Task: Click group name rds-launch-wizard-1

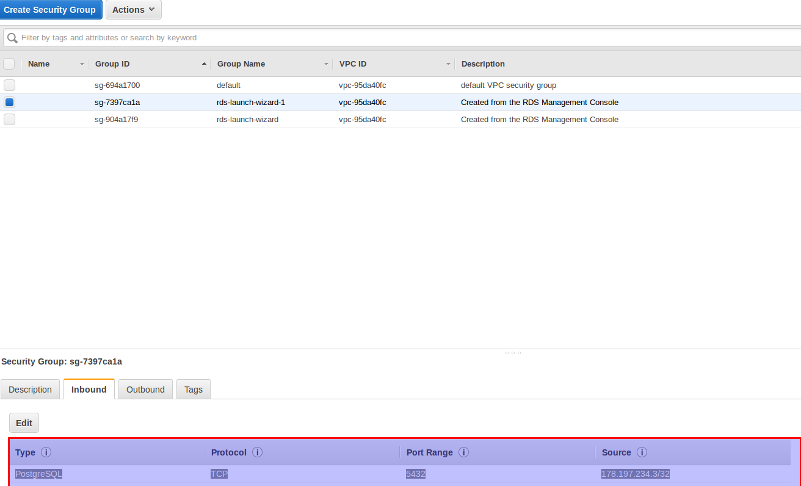Action: click(251, 103)
